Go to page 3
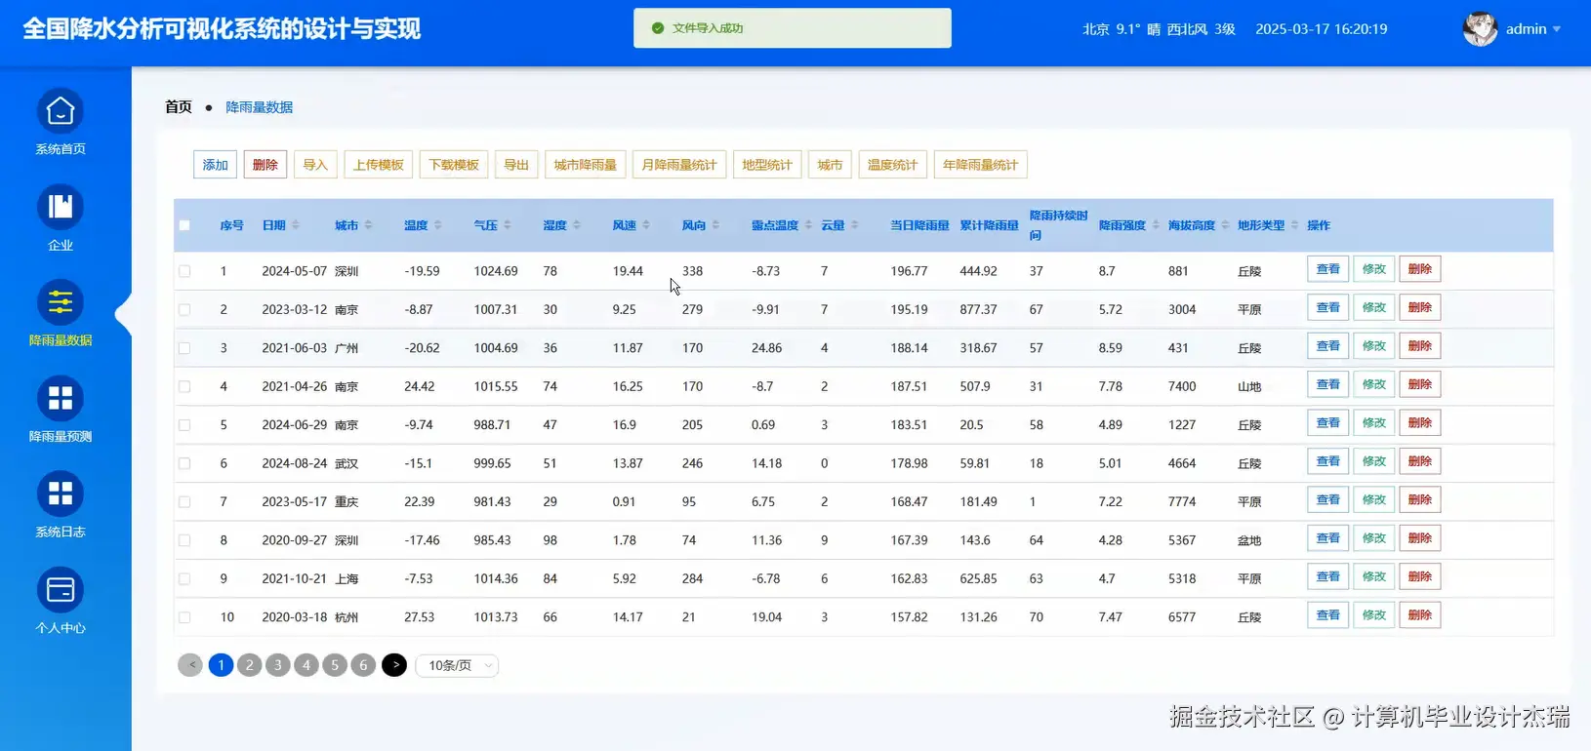This screenshot has width=1591, height=751. tap(277, 665)
